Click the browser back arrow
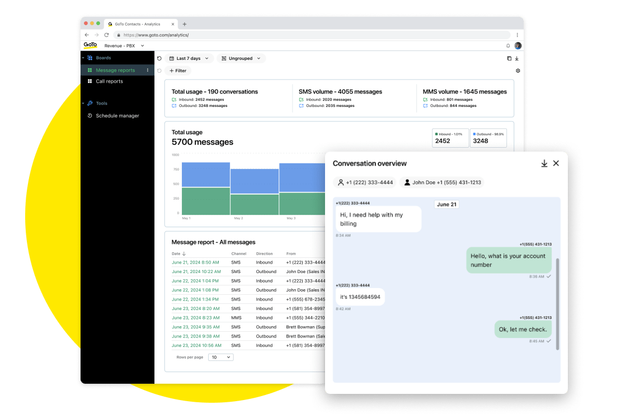621x414 pixels. [86, 35]
